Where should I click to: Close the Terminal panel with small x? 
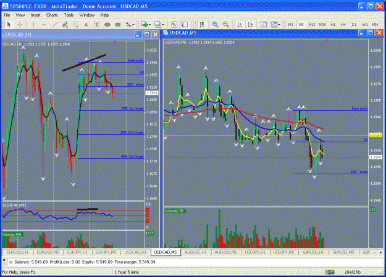click(x=4, y=260)
